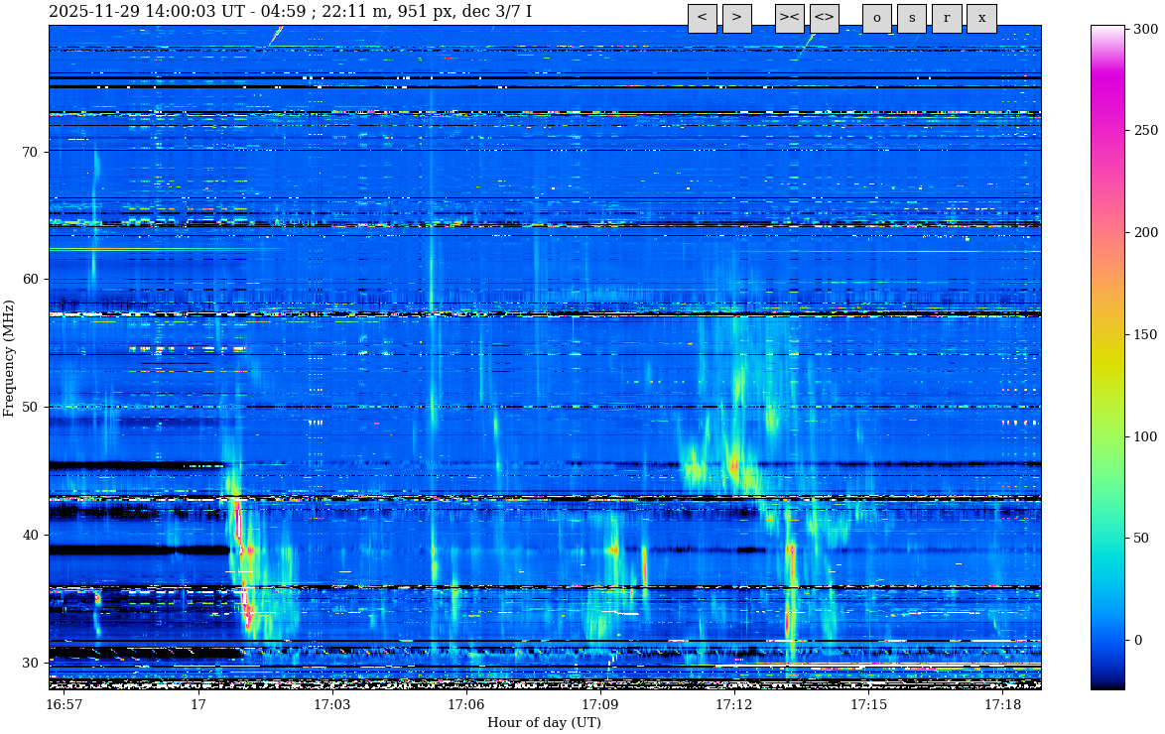The height and width of the screenshot is (734, 1165).
Task: Click the '><' button
Action: point(789,18)
